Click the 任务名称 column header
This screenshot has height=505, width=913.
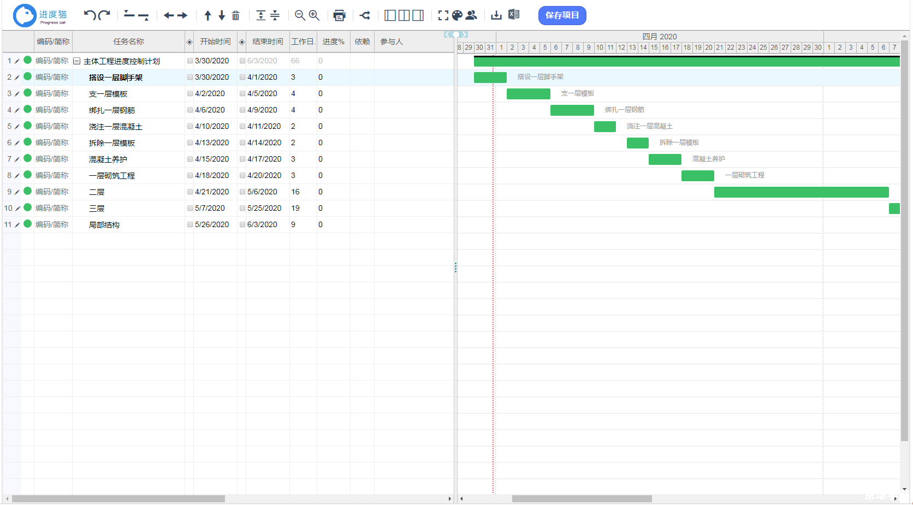pos(128,41)
